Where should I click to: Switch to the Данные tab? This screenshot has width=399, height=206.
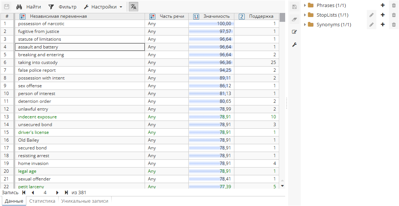tap(14, 201)
